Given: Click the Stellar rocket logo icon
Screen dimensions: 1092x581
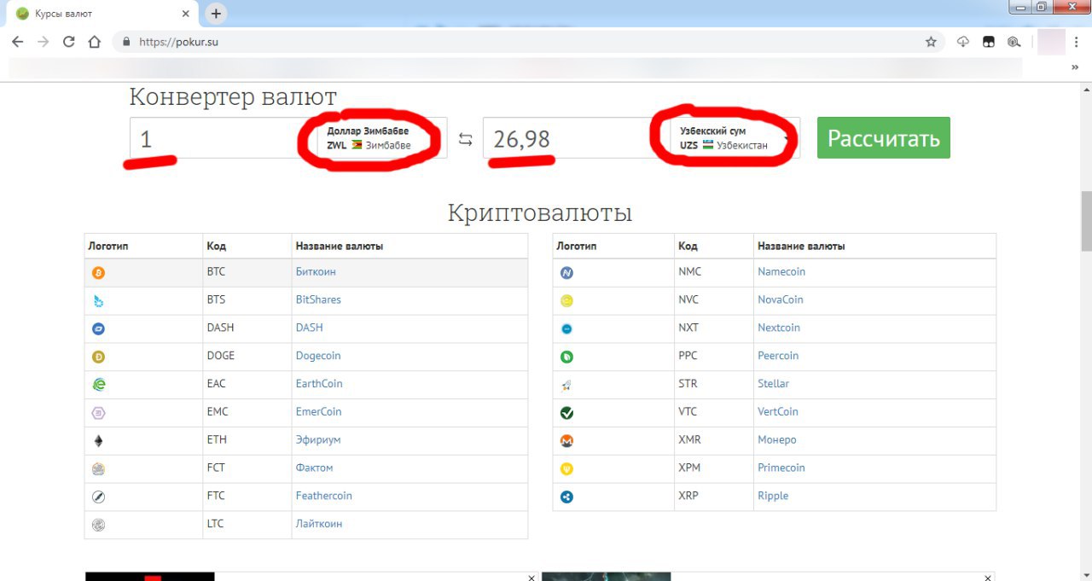Looking at the screenshot, I should point(566,385).
